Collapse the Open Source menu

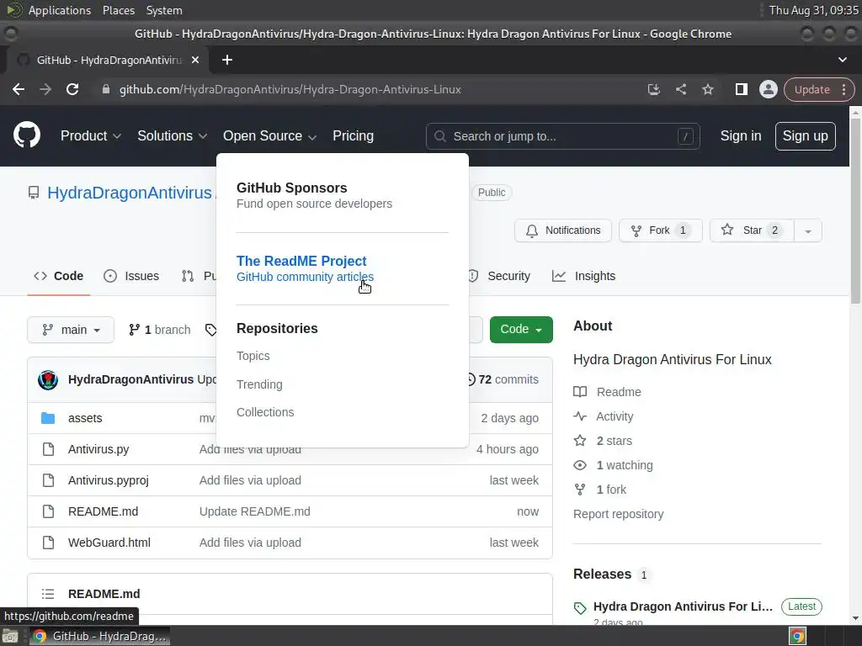[269, 135]
